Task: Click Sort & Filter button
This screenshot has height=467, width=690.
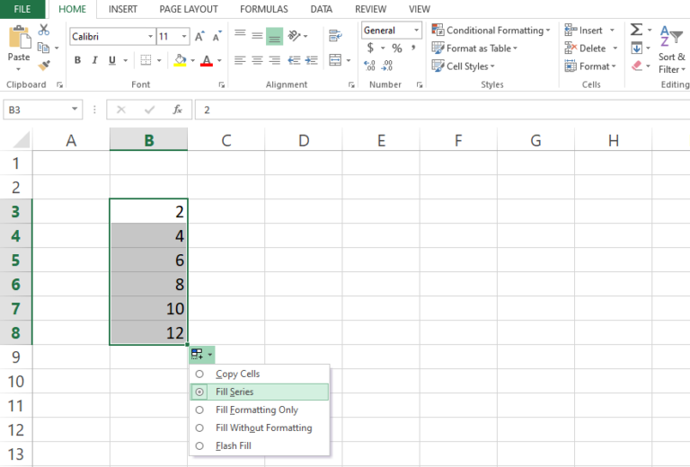Action: click(x=671, y=49)
